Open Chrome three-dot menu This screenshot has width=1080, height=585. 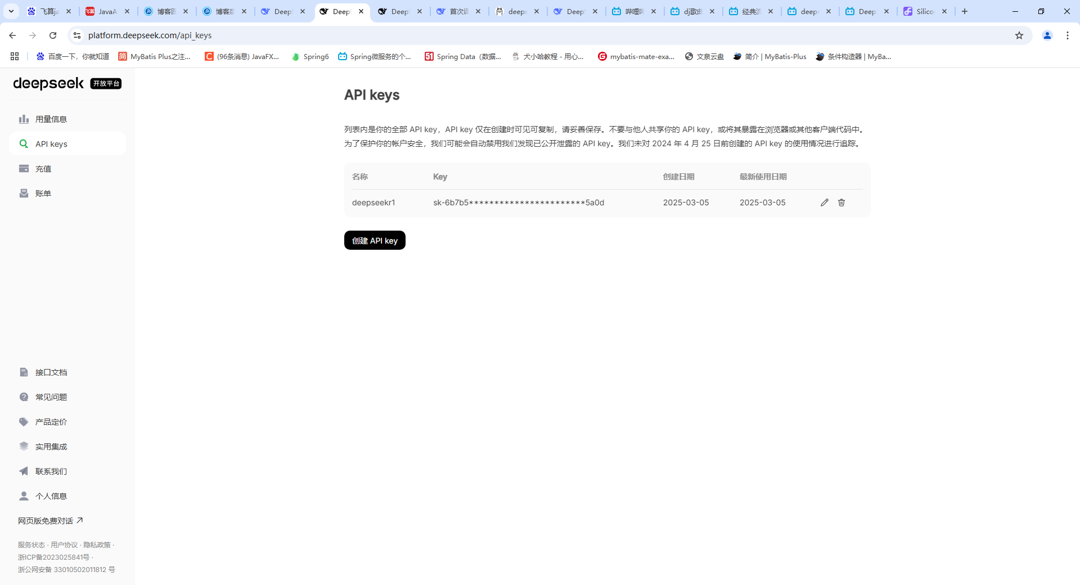pyautogui.click(x=1068, y=35)
